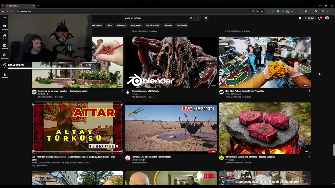Open more options for Namibia stream

coord(216,157)
